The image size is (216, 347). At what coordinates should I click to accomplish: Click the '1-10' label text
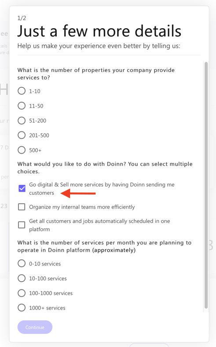pos(35,91)
